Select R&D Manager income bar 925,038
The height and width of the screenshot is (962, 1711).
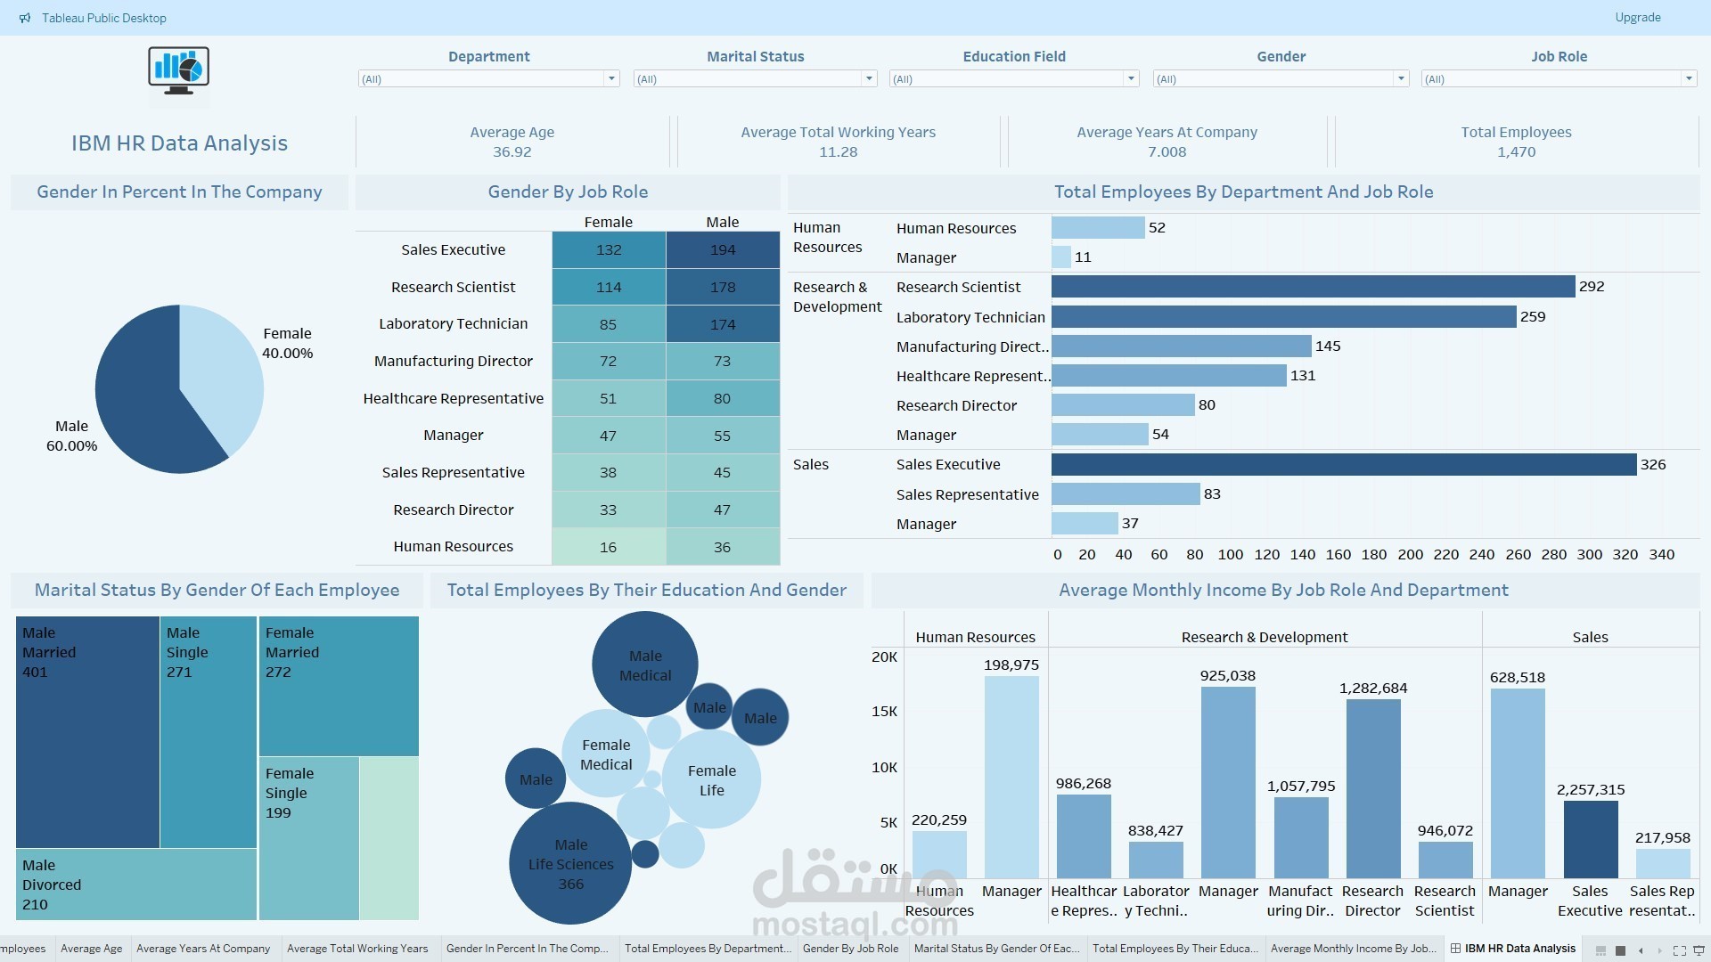click(x=1228, y=783)
